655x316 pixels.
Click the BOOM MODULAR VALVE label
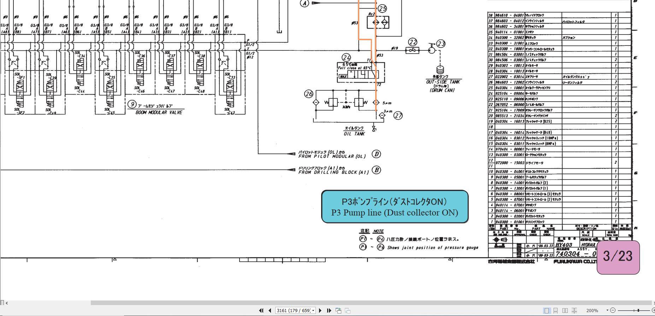(159, 113)
